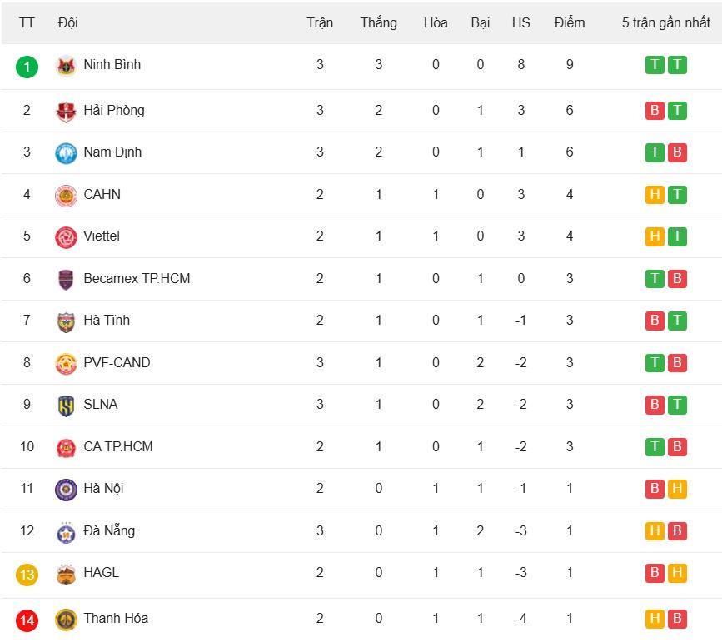Click the Thanh Hóa team logo

pyautogui.click(x=66, y=620)
